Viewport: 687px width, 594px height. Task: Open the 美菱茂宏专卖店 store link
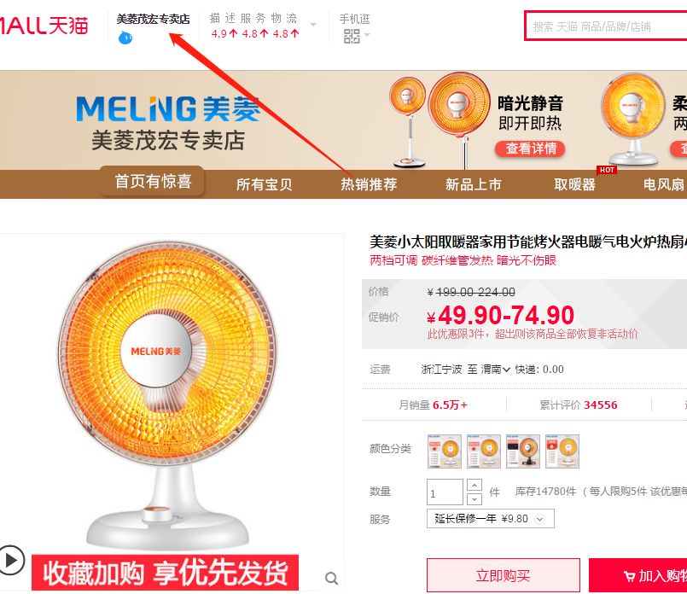(153, 19)
